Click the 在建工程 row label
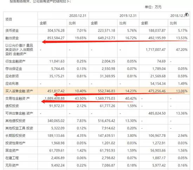The image size is (193, 170). pyautogui.click(x=12, y=158)
